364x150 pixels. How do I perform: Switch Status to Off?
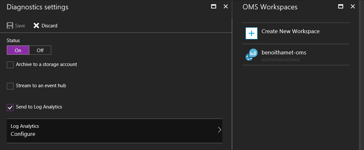(40, 50)
